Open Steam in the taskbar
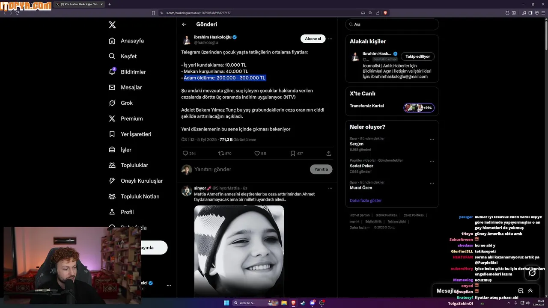Viewport: 548px width, 308px height. click(x=303, y=303)
